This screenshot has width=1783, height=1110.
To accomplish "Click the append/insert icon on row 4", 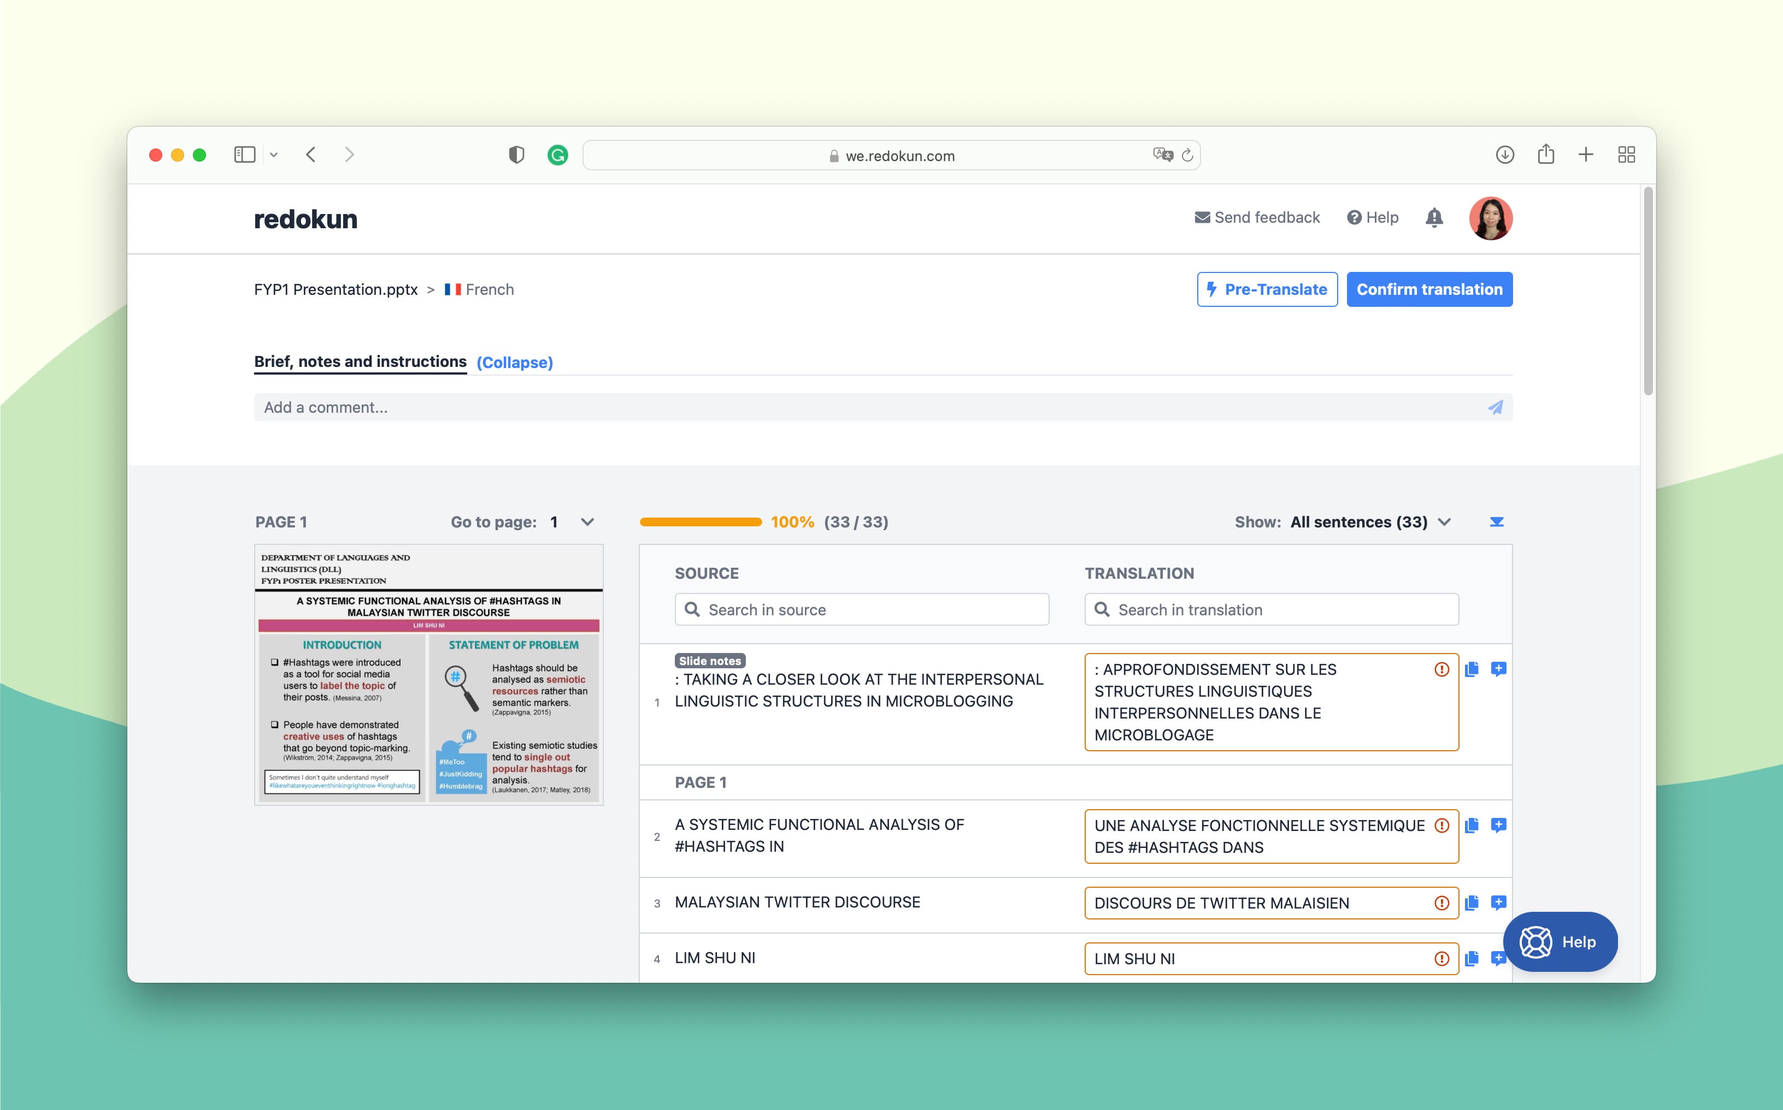I will click(x=1500, y=958).
